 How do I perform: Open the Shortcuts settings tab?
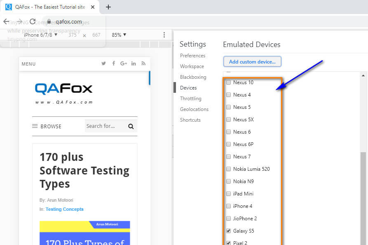click(x=190, y=120)
